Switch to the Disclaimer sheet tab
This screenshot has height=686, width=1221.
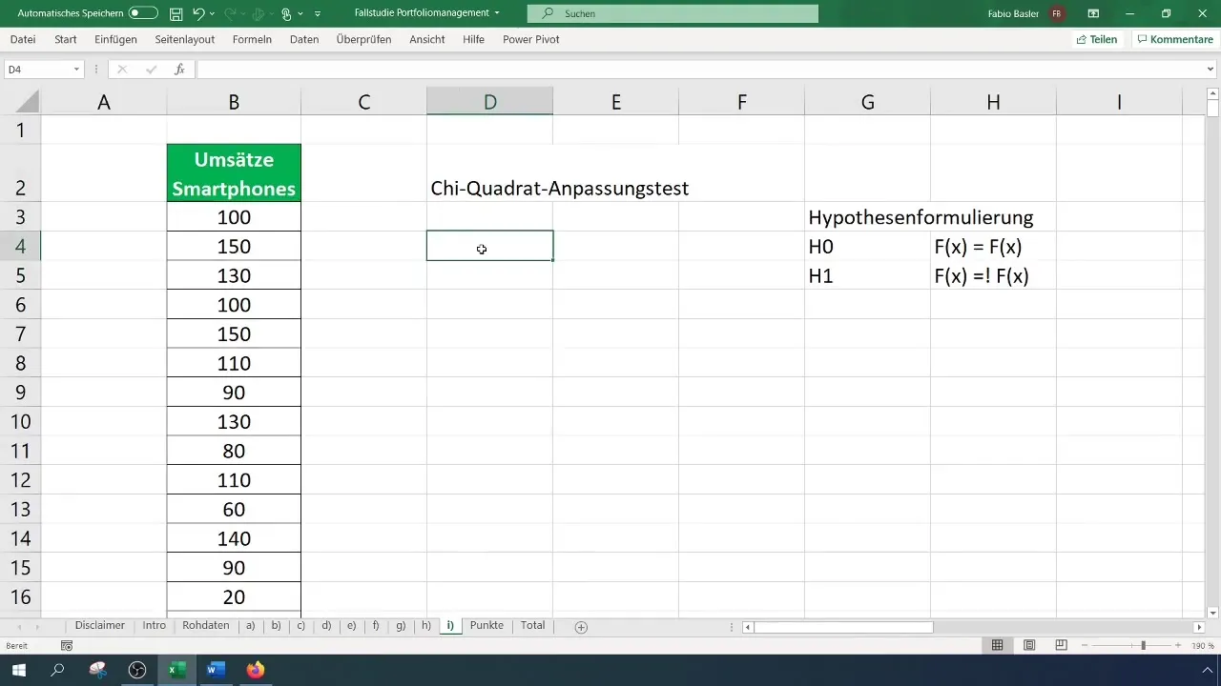coord(100,626)
